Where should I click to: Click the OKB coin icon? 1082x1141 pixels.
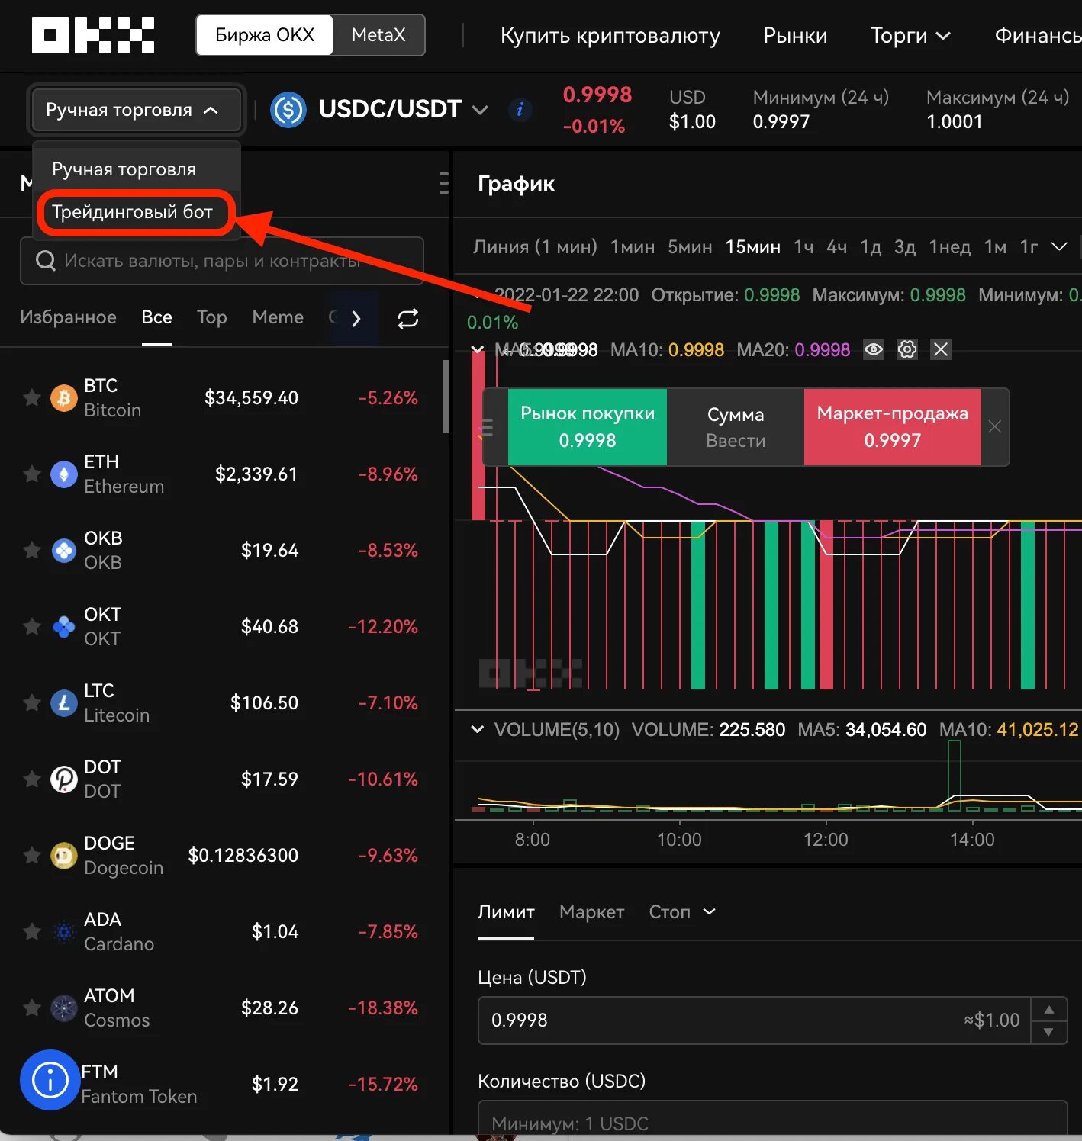[64, 550]
